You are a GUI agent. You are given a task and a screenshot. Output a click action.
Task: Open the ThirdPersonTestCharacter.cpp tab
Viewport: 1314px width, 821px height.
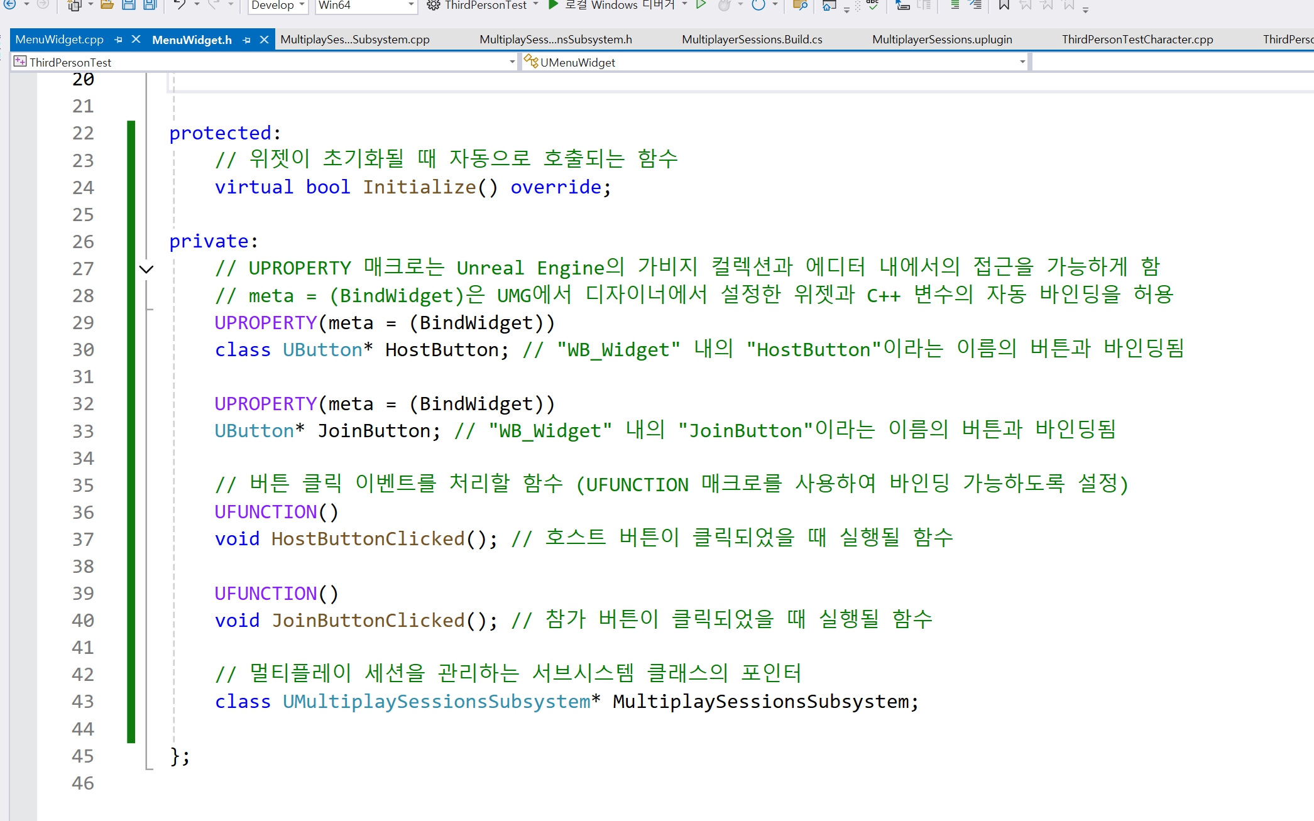point(1137,40)
